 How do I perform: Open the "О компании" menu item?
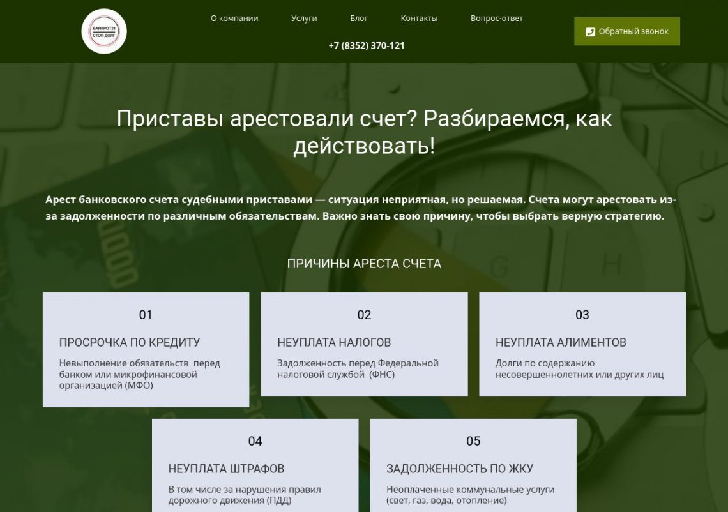coord(234,19)
